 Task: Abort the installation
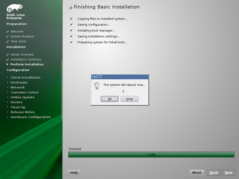tap(197, 172)
